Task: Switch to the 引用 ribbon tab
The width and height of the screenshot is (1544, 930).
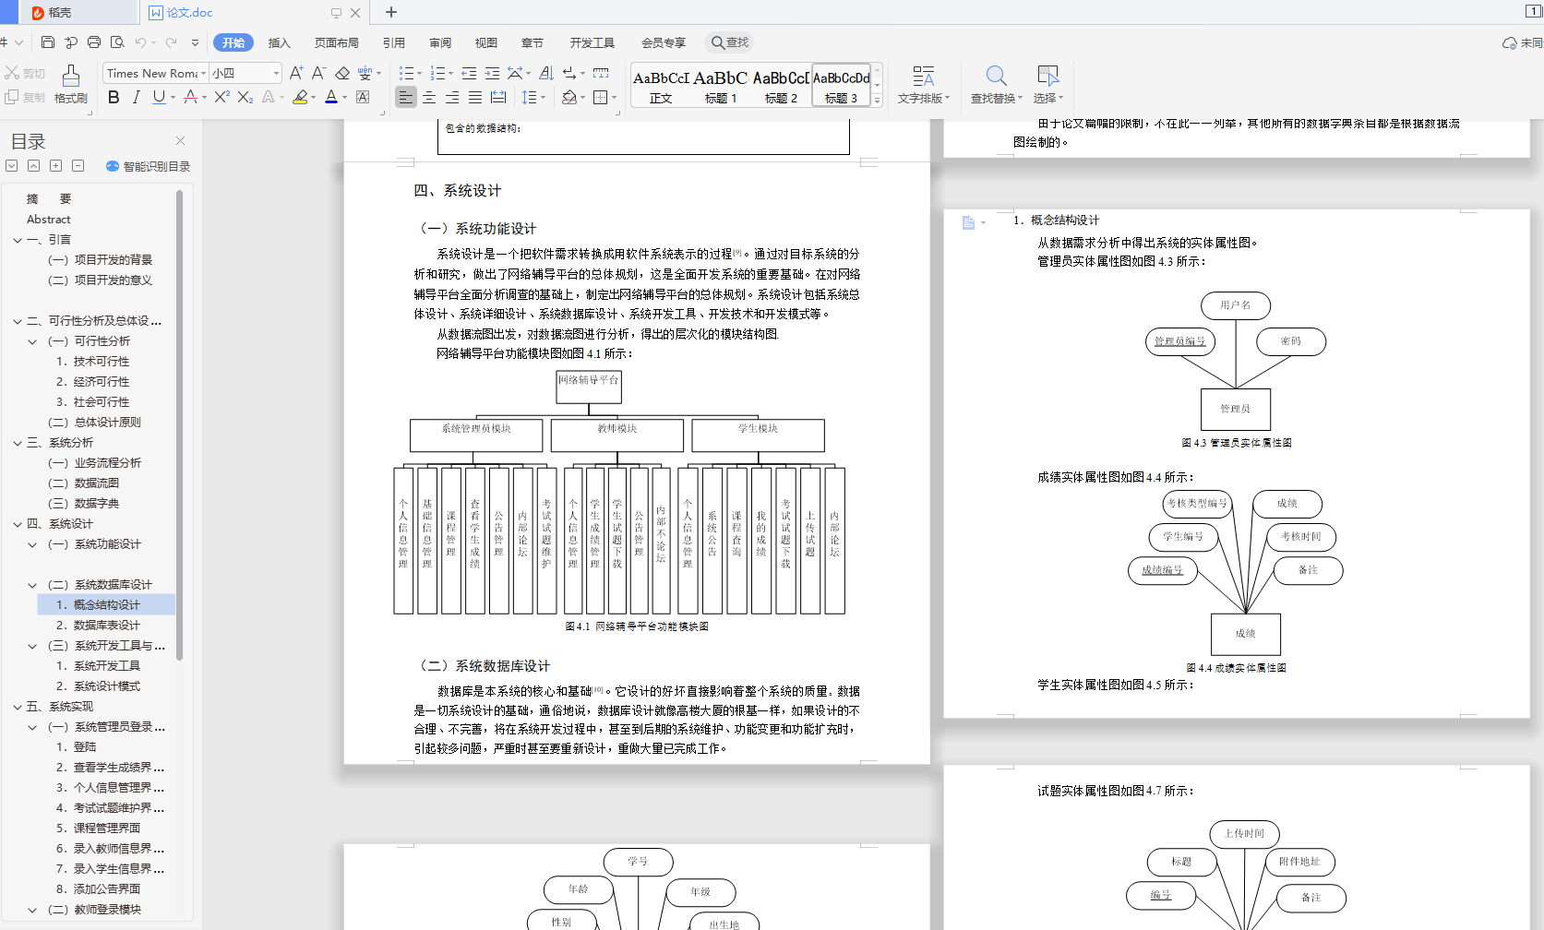Action: pyautogui.click(x=394, y=42)
